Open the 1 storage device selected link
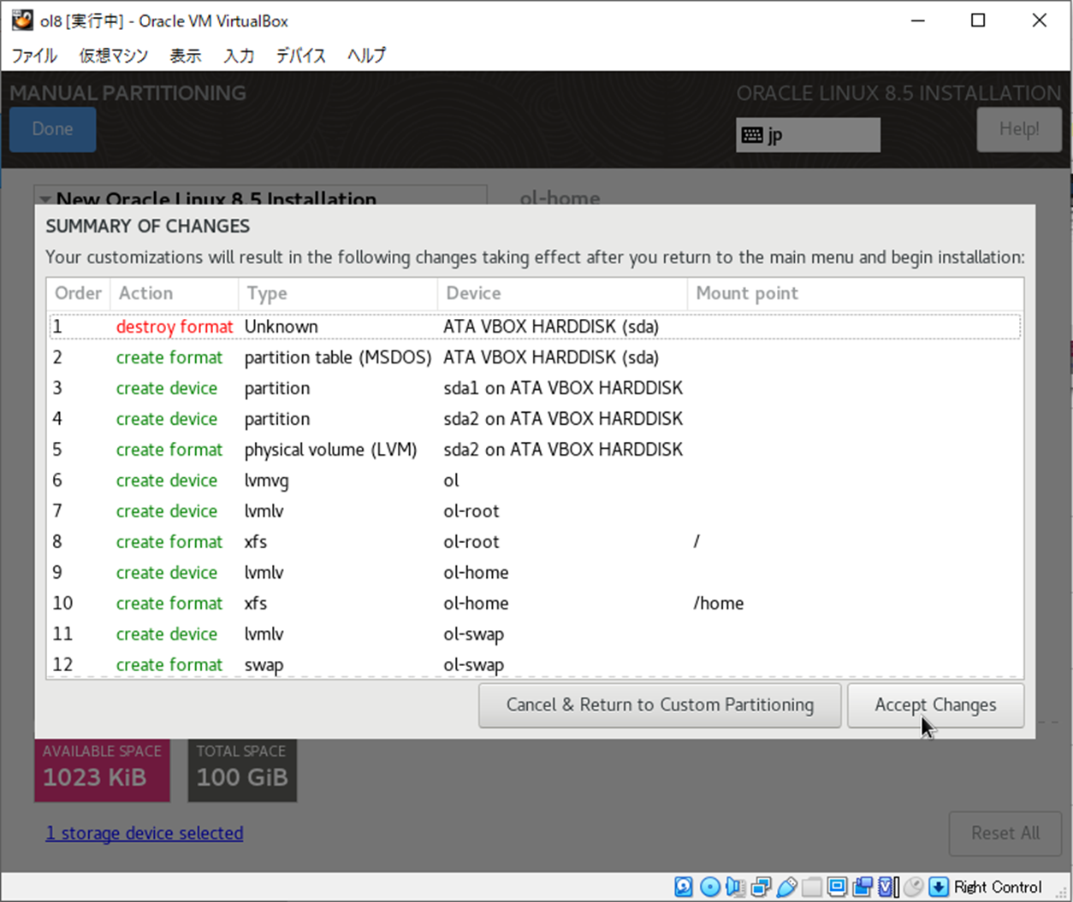The image size is (1073, 902). point(145,833)
